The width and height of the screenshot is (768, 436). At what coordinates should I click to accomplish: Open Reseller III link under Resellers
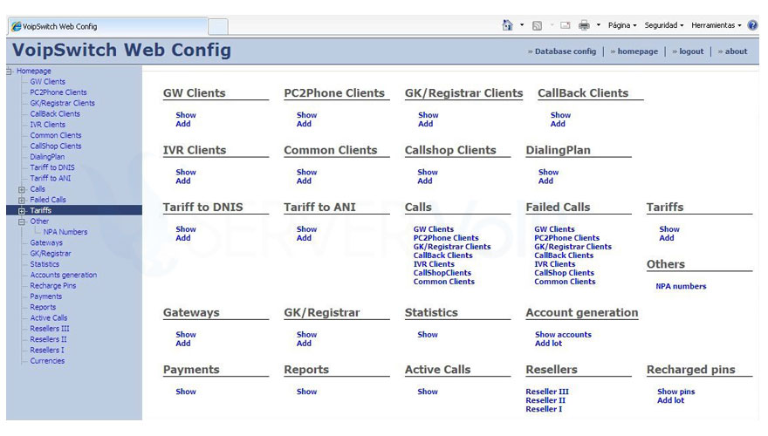click(547, 392)
